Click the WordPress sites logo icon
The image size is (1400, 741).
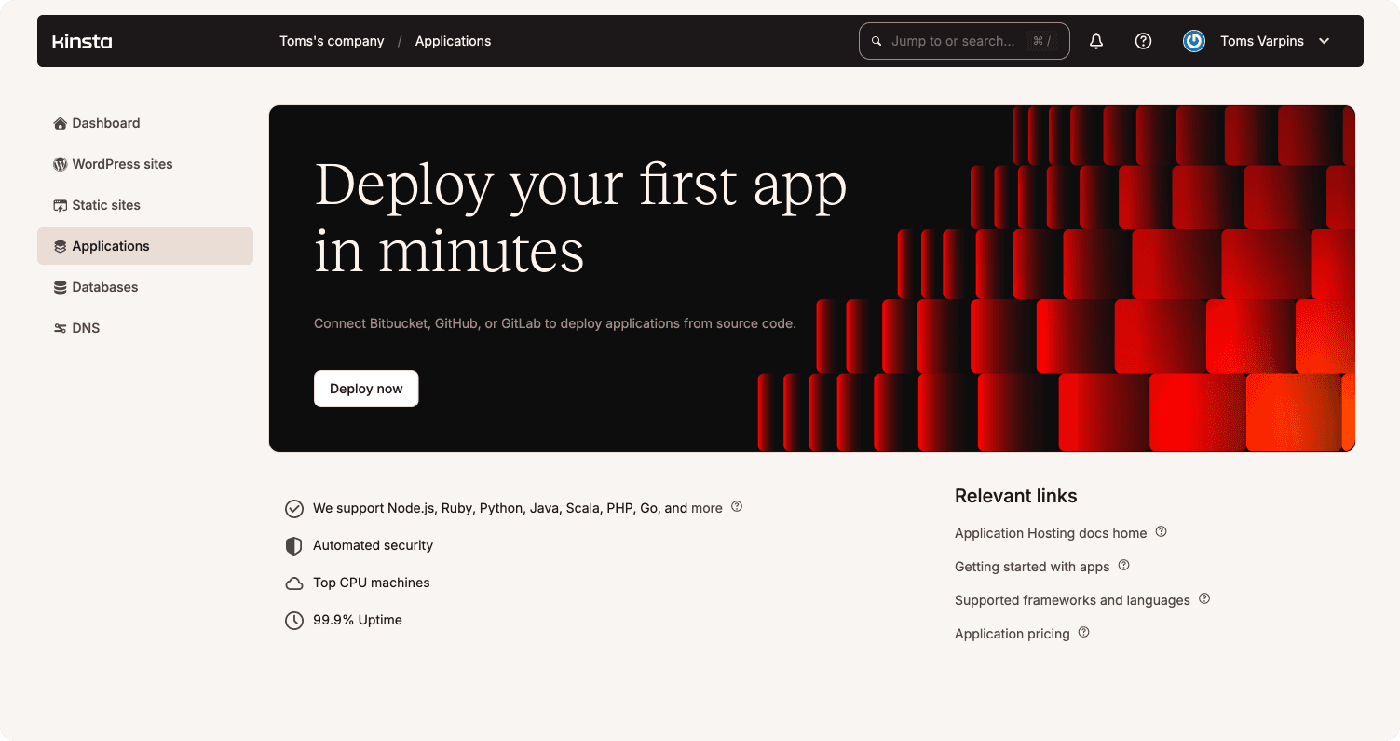(x=61, y=164)
